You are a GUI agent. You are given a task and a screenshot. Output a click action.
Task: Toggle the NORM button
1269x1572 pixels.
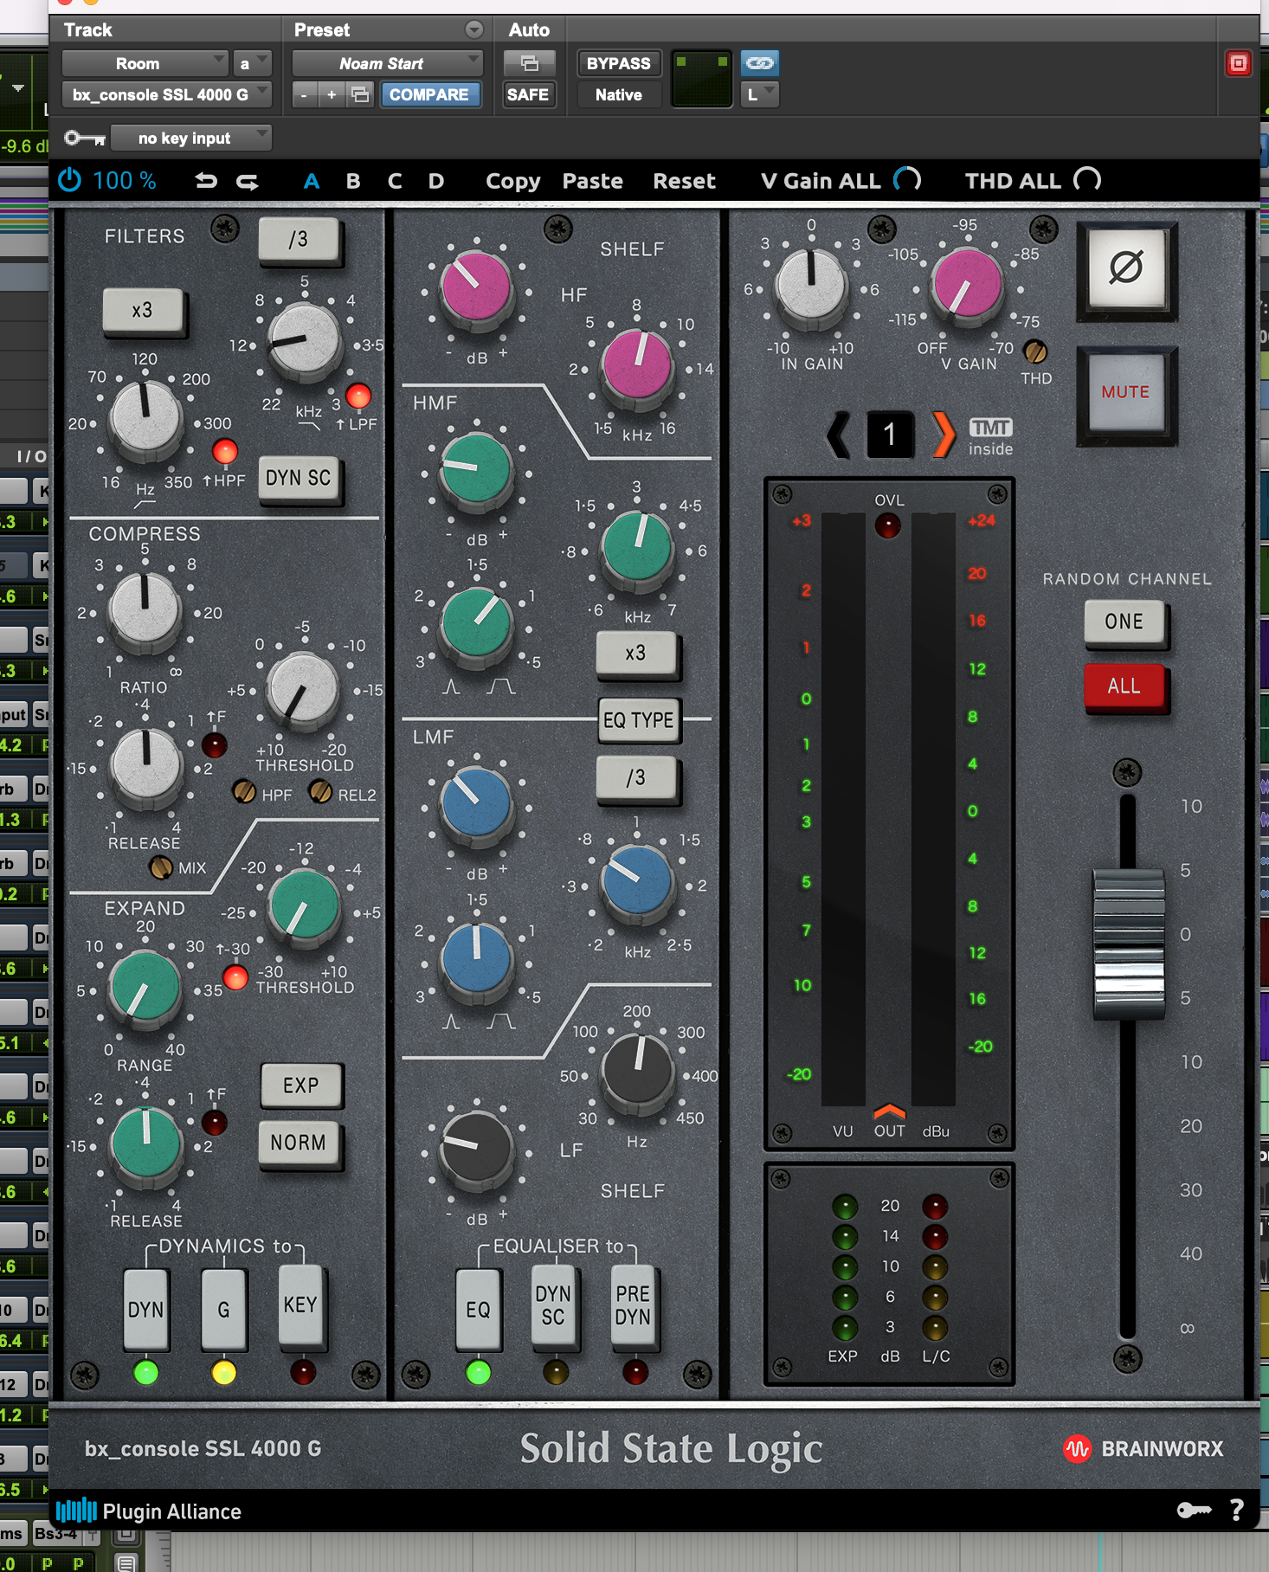[x=299, y=1143]
